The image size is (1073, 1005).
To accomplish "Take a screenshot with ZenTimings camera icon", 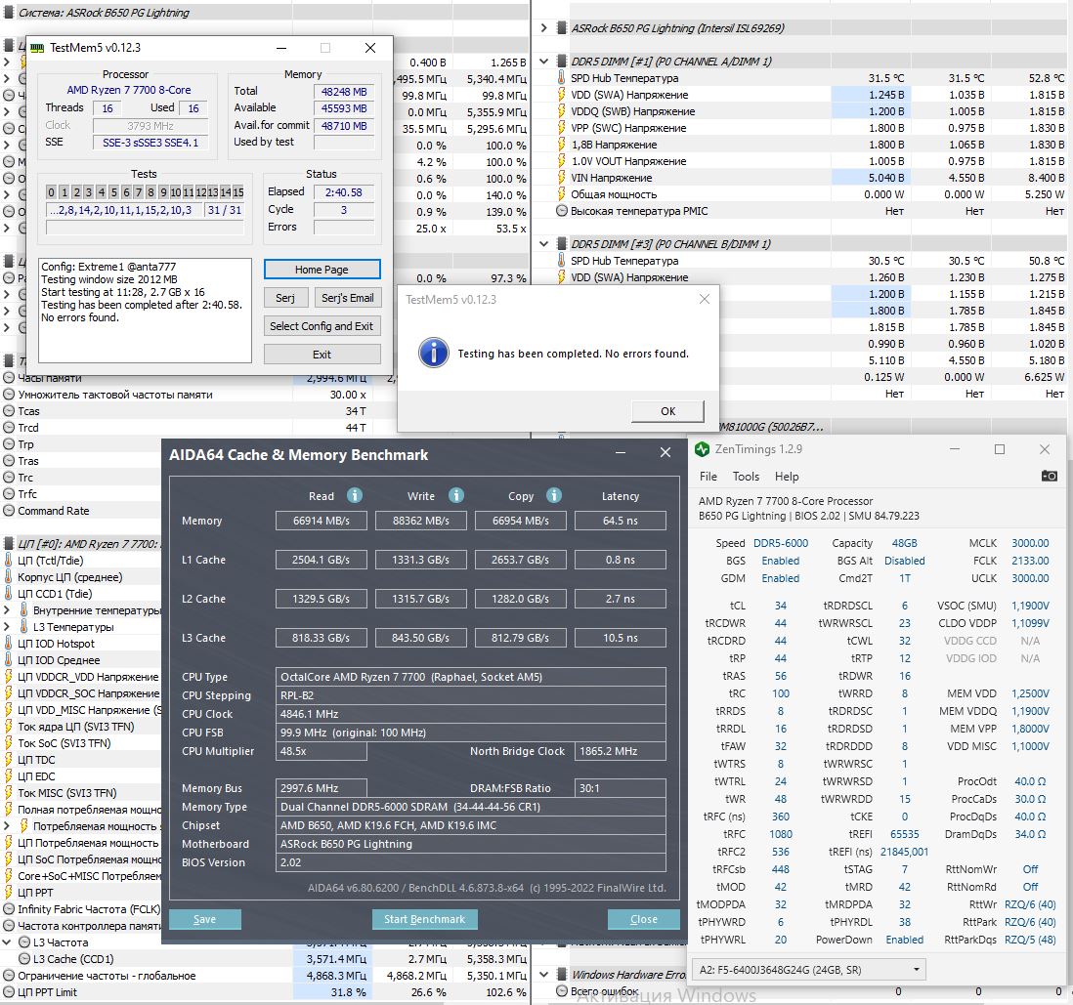I will 1049,476.
